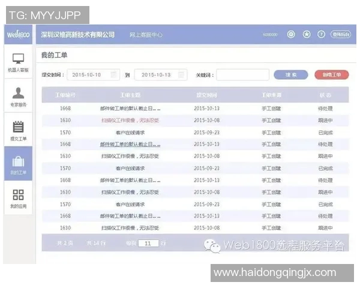
Task: Click the 提交时间 column header
Action: coord(206,95)
